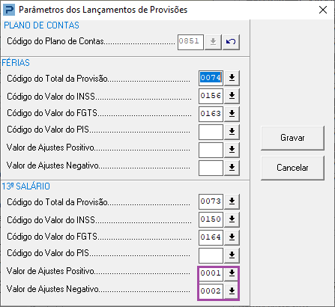The height and width of the screenshot is (307, 335).
Task: Click Férias Valor do FGTS field 0163
Action: click(x=211, y=114)
